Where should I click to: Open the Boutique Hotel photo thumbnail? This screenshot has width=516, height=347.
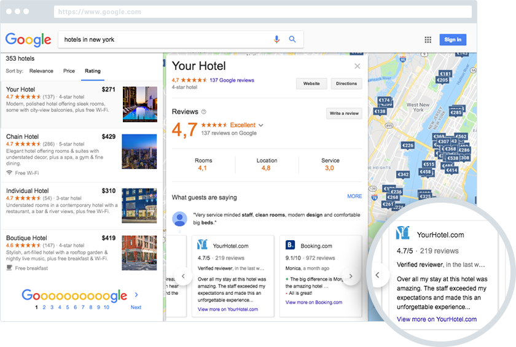[139, 252]
